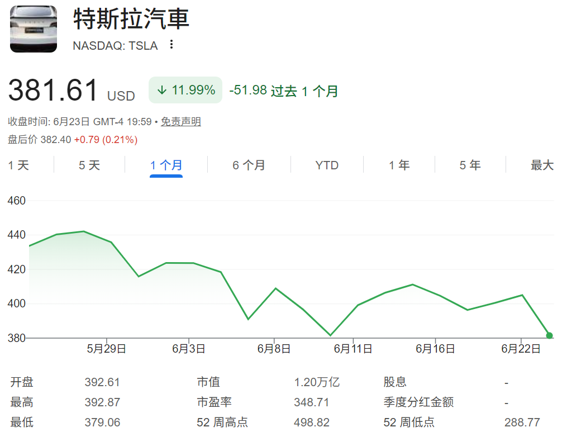This screenshot has width=562, height=432.
Task: Click the 52 周高点 value 498.82
Action: (x=312, y=422)
